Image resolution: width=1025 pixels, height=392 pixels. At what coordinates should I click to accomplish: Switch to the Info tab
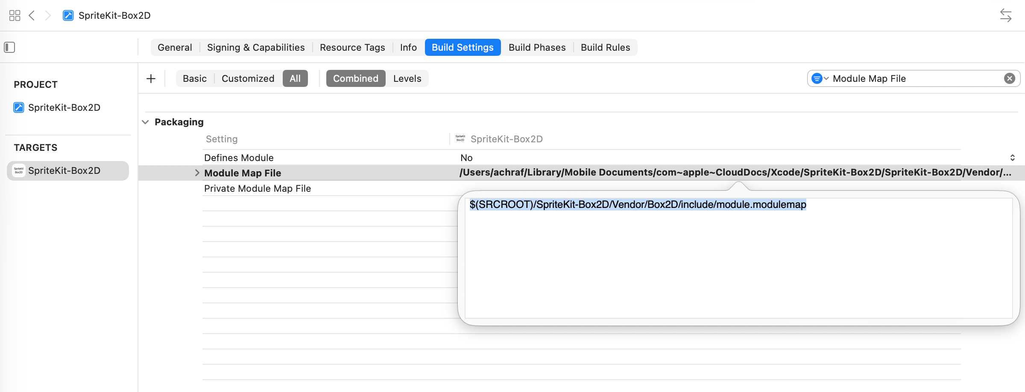408,47
